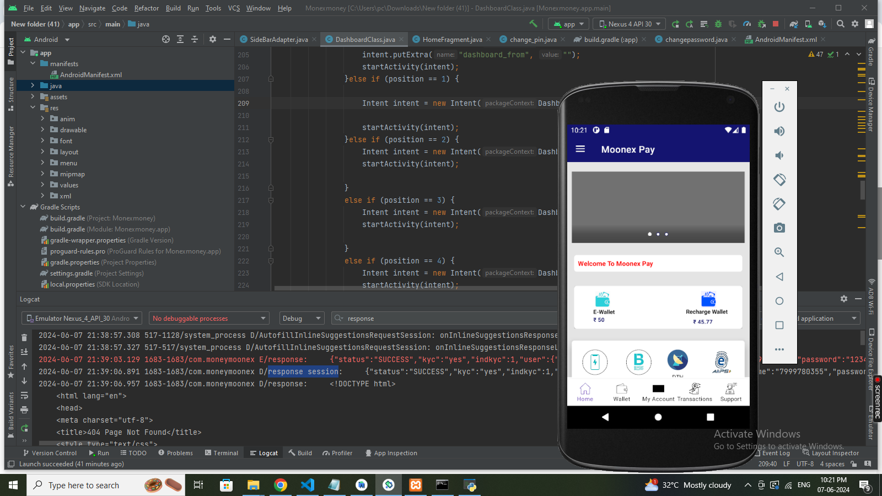Clear logcat with the trash icon
Screen dimensions: 882x496
[24, 337]
